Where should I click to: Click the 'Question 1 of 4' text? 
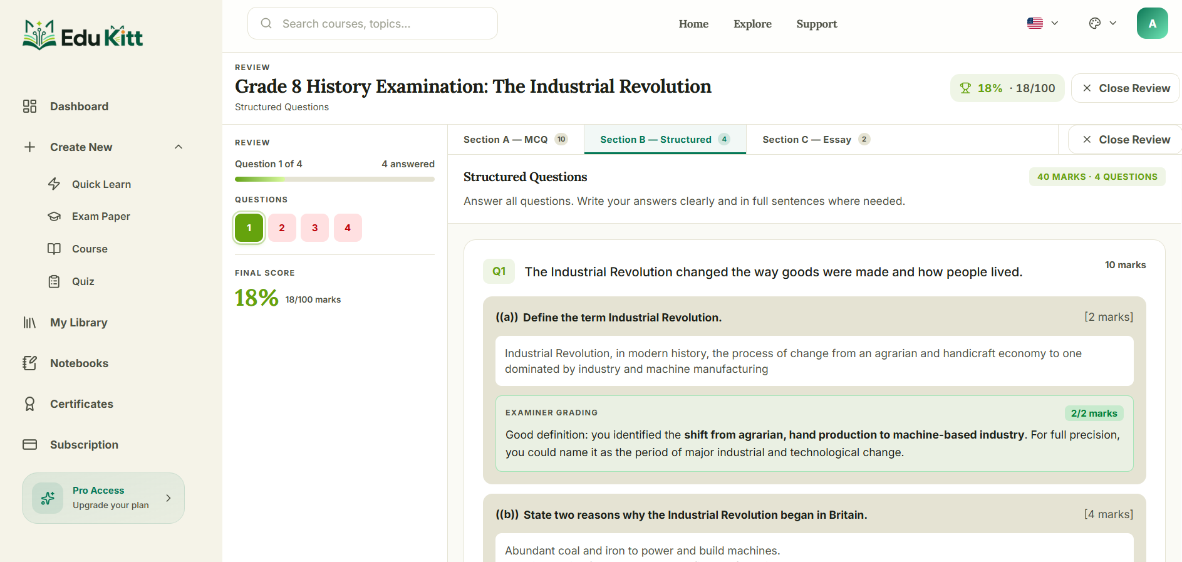pyautogui.click(x=269, y=164)
